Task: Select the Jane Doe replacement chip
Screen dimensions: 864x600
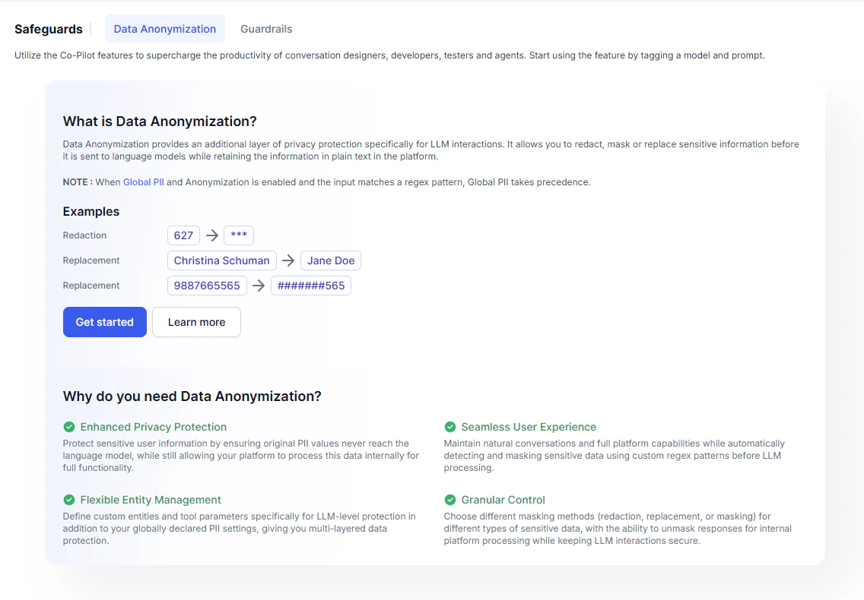Action: pyautogui.click(x=330, y=261)
